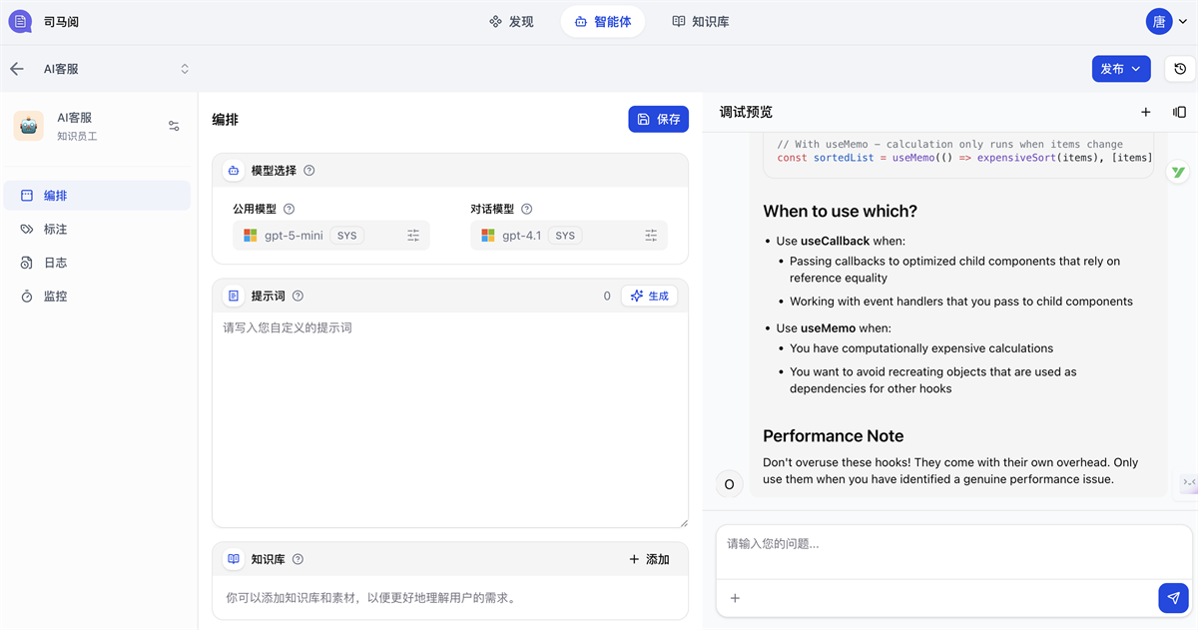Click 添加 to add a knowledge base
The height and width of the screenshot is (630, 1198).
point(649,559)
